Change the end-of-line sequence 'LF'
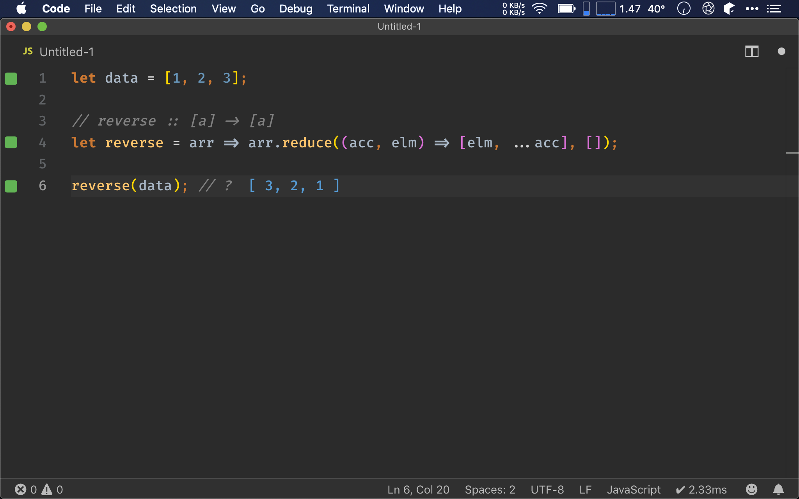 (x=585, y=490)
